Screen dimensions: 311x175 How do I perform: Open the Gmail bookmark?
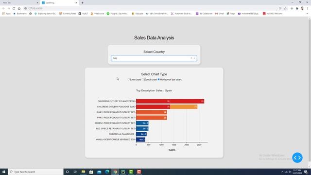click(220, 14)
